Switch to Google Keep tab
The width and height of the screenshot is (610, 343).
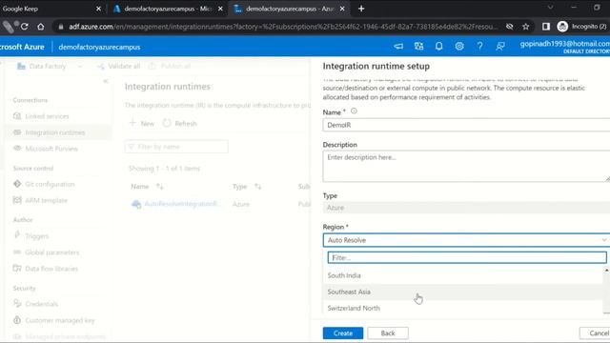47,9
